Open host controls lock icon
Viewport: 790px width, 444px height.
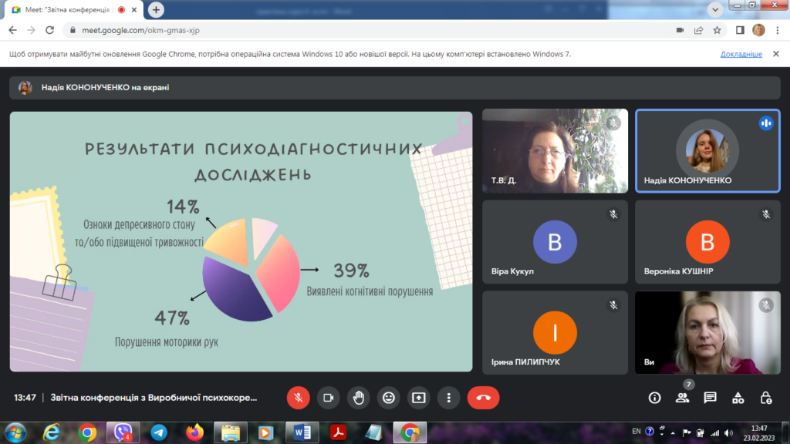[765, 398]
